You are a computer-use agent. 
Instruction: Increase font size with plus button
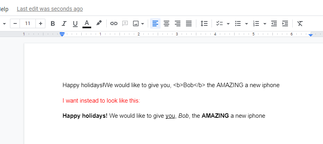[x=41, y=23]
